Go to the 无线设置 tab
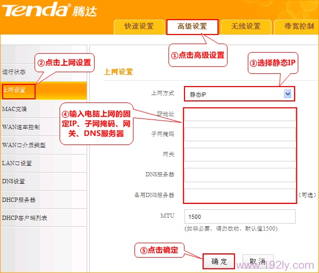319x273 pixels. (x=246, y=27)
